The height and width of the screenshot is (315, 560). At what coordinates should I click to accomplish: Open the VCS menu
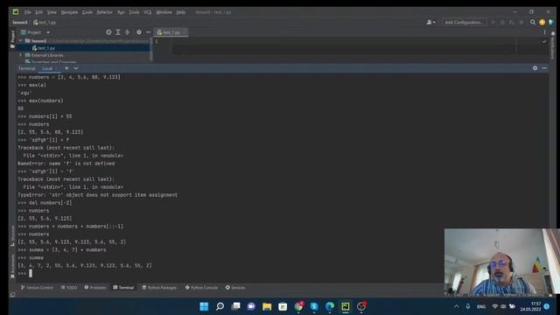pyautogui.click(x=148, y=12)
